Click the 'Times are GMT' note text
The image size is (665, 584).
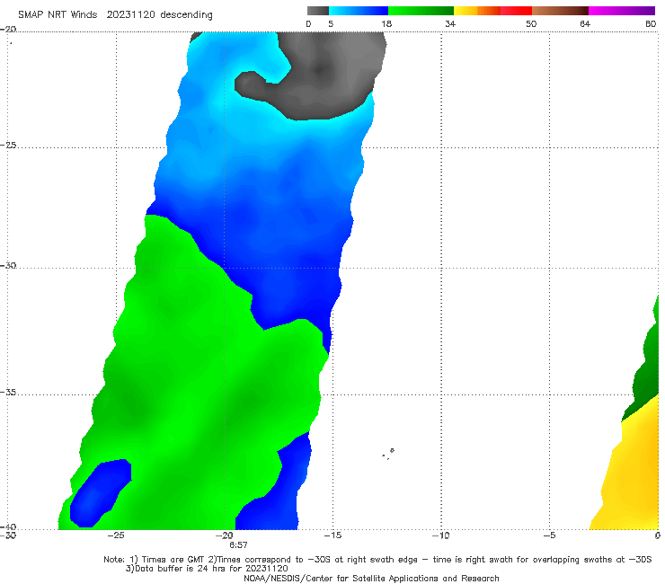[x=173, y=560]
